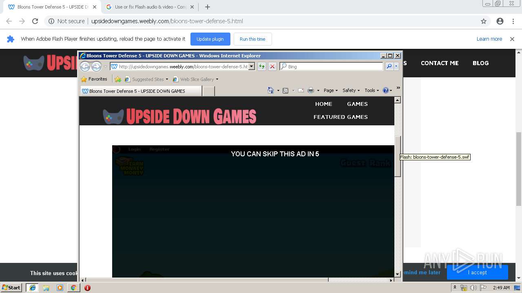The width and height of the screenshot is (522, 293).
Task: Click HOME in IE page nav
Action: (x=323, y=104)
